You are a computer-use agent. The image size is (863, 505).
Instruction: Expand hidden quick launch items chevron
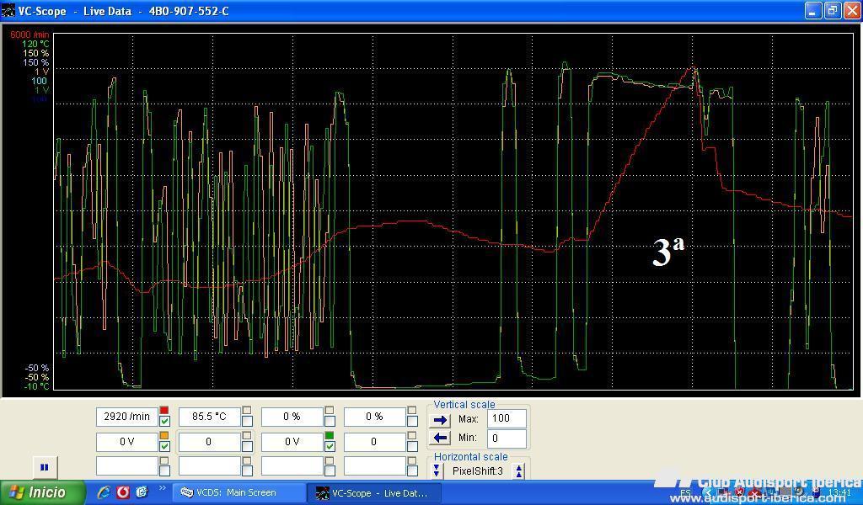pyautogui.click(x=162, y=488)
